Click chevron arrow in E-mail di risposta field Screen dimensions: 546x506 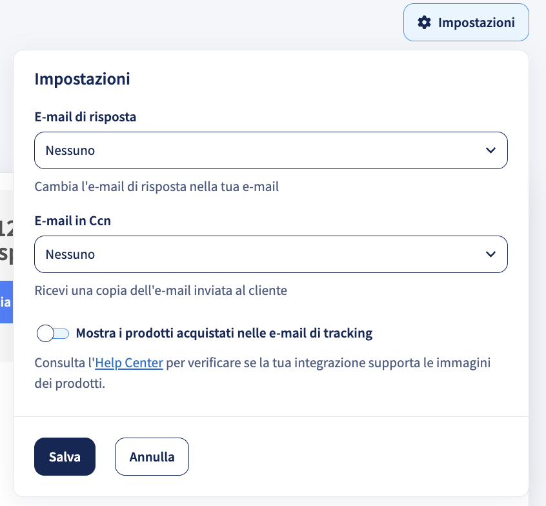pyautogui.click(x=490, y=150)
